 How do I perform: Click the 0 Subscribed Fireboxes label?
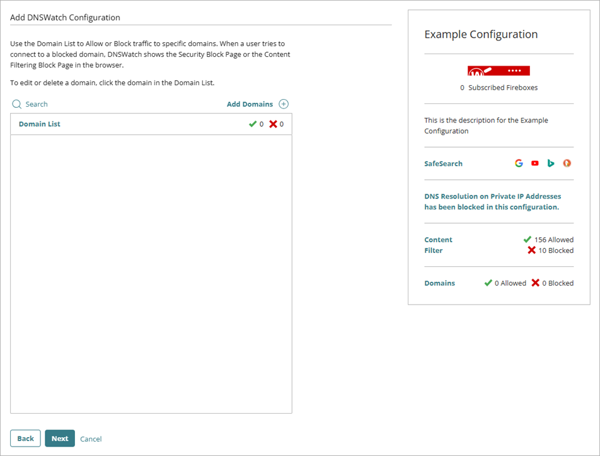499,87
